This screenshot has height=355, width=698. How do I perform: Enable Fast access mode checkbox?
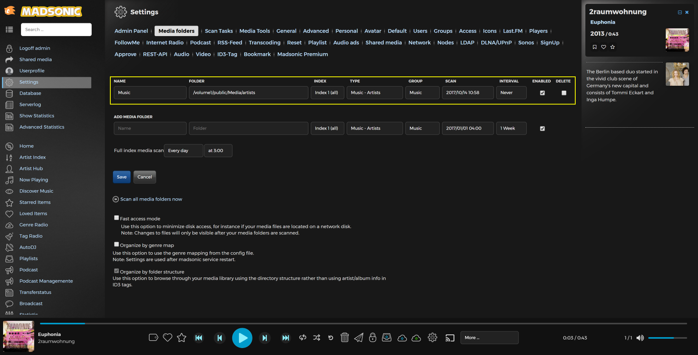[x=117, y=218]
